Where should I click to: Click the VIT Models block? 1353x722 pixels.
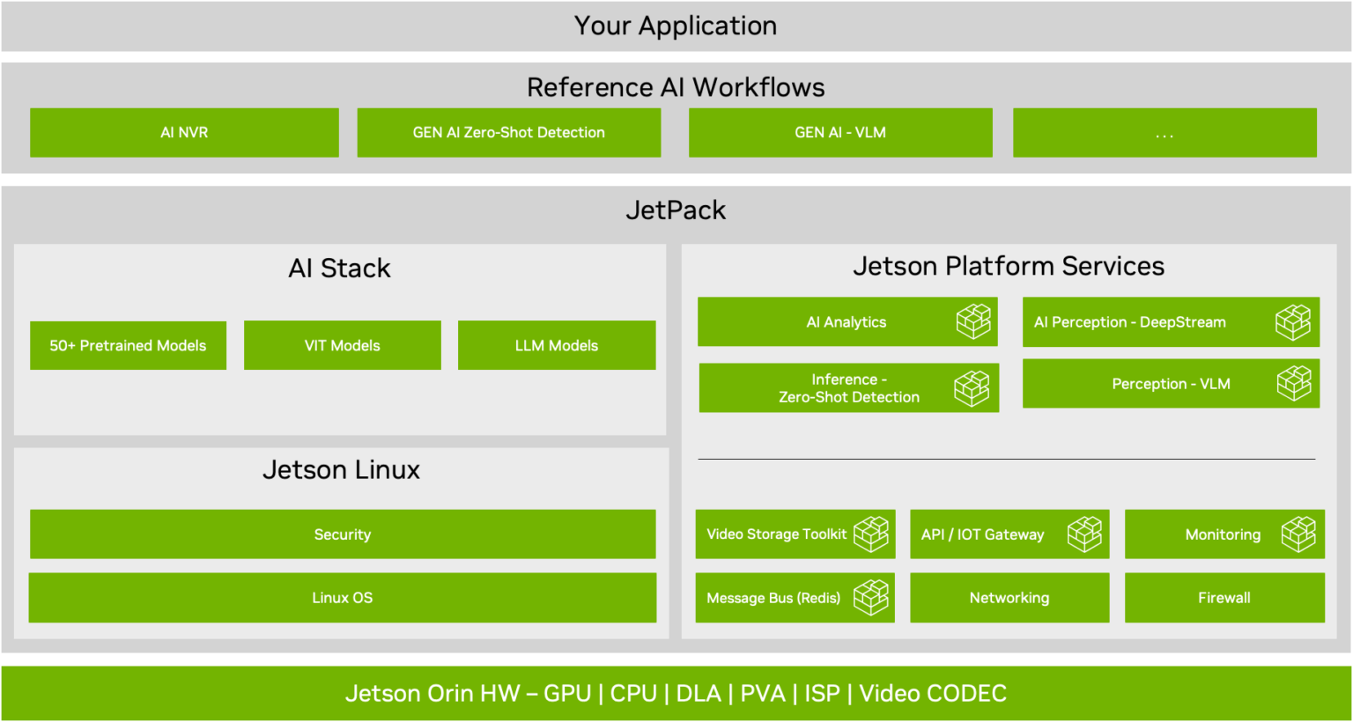pos(342,345)
